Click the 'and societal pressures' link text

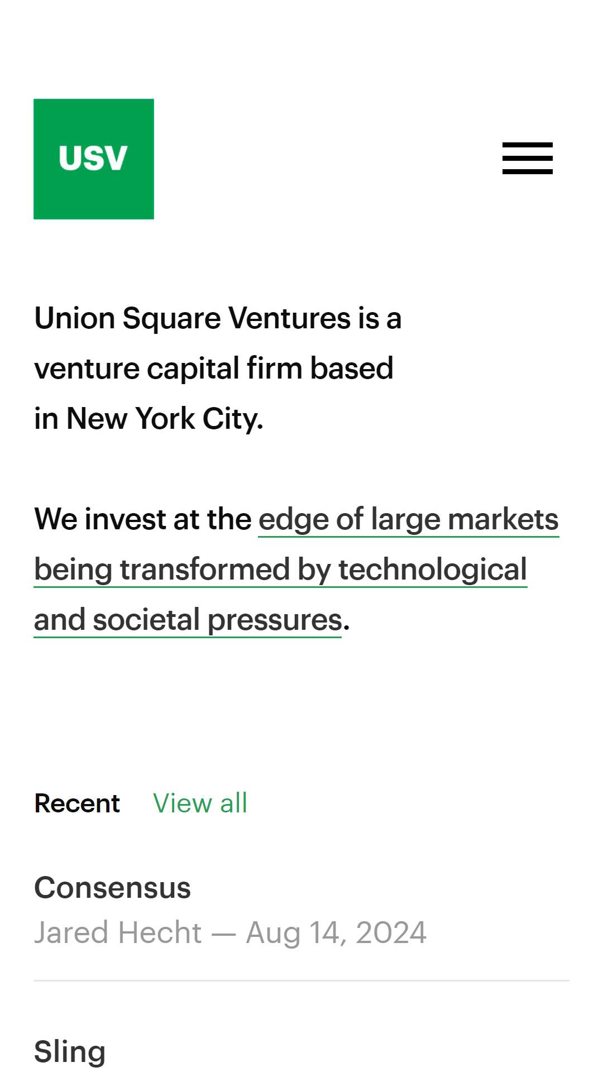point(188,620)
